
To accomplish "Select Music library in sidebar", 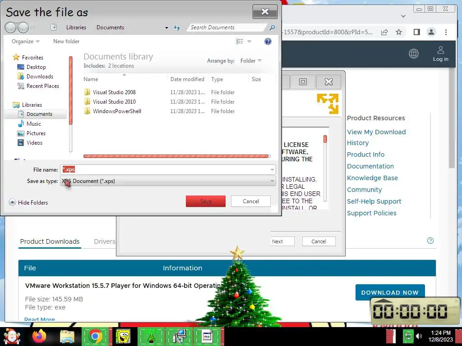I will [33, 124].
